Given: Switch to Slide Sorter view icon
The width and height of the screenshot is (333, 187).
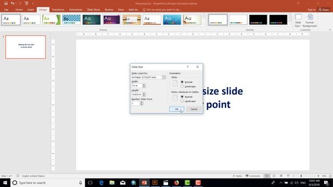Looking at the screenshot, I should point(274,176).
